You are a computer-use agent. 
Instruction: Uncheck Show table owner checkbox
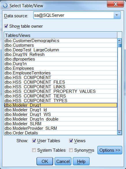click(6, 26)
